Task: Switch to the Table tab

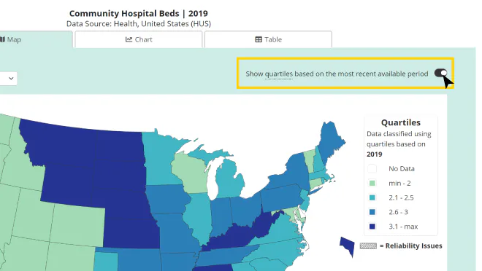Action: tap(268, 39)
